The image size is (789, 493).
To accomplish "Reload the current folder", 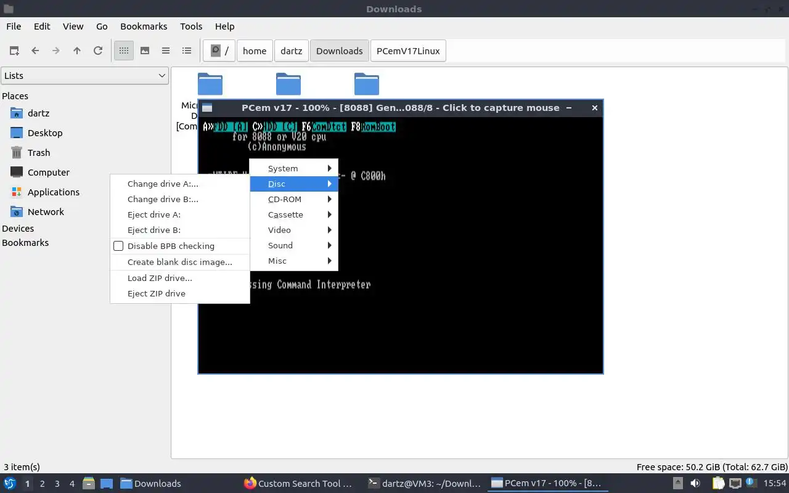I will tap(98, 51).
